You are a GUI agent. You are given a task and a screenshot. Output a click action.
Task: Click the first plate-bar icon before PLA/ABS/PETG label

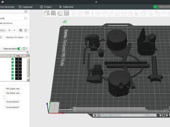pyautogui.click(x=95, y=115)
